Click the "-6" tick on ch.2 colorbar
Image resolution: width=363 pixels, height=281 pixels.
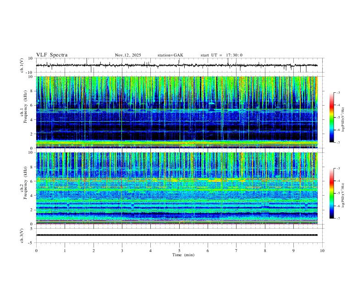(338, 206)
